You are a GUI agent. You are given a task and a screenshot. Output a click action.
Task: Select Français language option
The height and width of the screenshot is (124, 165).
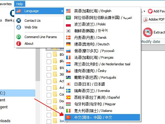click(102, 57)
